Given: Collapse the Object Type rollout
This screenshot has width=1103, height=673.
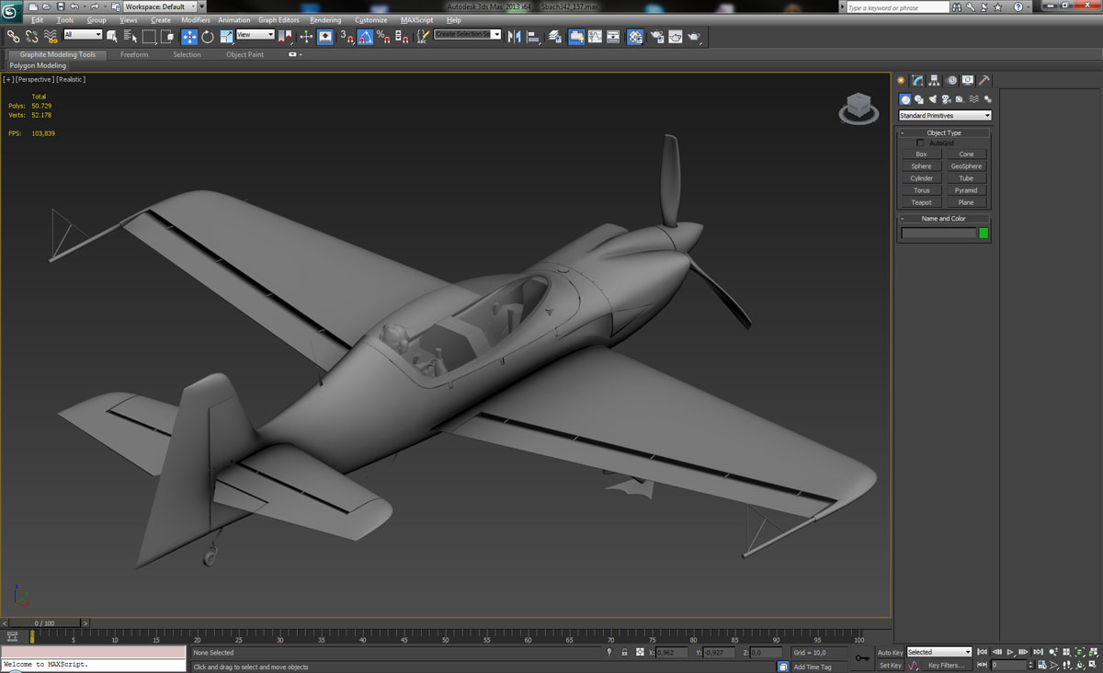Looking at the screenshot, I should click(944, 132).
